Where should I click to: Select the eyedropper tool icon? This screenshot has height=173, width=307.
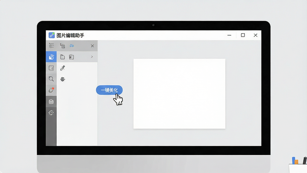tap(63, 68)
